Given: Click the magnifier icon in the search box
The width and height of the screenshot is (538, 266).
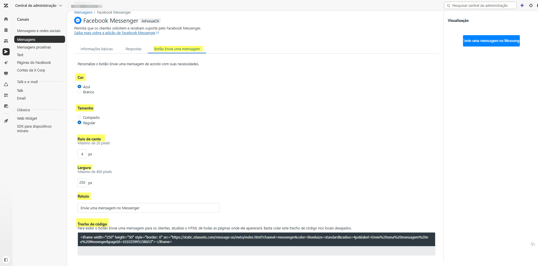Looking at the screenshot, I should (448, 5).
